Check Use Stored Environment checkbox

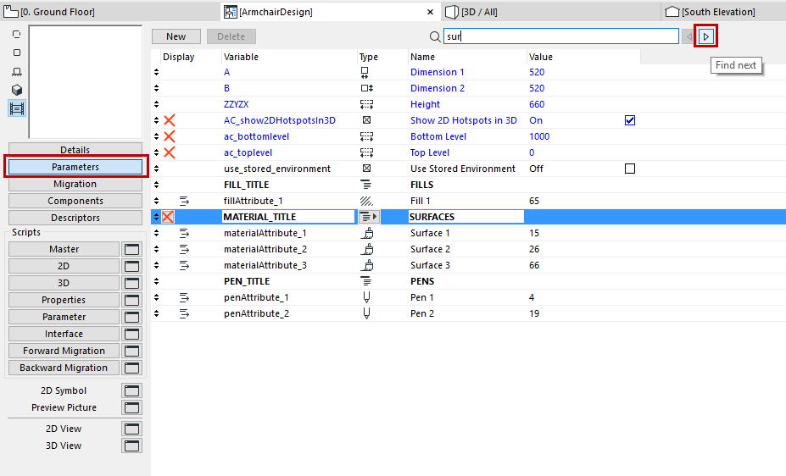click(630, 169)
